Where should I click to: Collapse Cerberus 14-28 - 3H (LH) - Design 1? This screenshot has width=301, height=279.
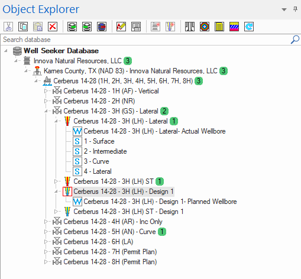56,192
